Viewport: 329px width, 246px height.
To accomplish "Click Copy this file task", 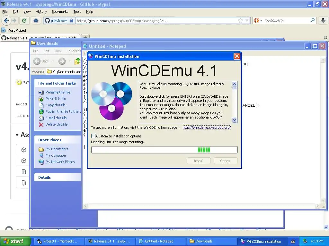I will click(x=56, y=105).
